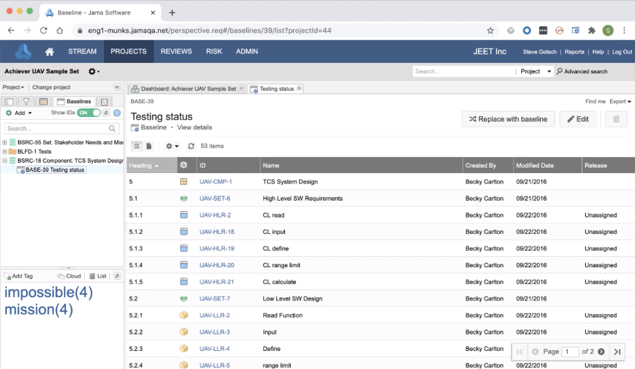Switch to document reading view
The height and width of the screenshot is (369, 635).
pos(149,146)
